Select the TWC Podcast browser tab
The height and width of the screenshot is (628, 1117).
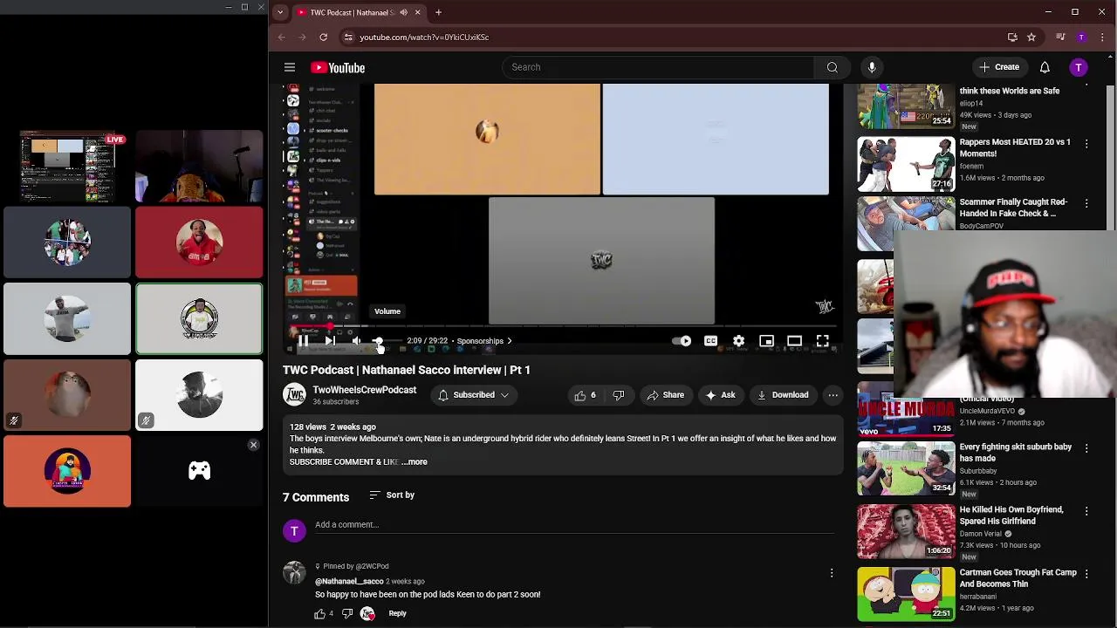[x=359, y=12]
